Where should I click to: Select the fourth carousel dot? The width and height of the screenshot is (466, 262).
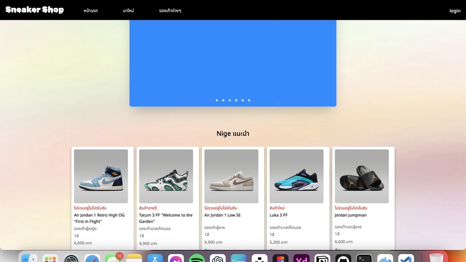click(236, 100)
